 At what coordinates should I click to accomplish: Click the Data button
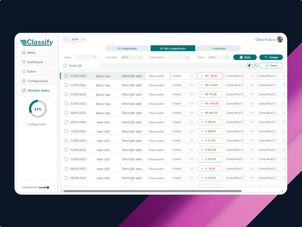point(245,57)
